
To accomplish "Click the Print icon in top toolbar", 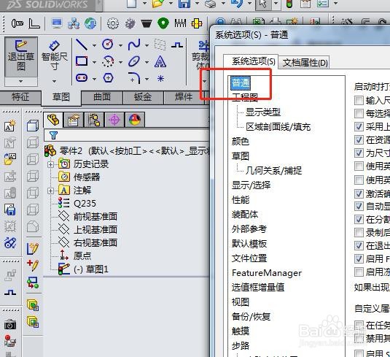I will [x=211, y=4].
